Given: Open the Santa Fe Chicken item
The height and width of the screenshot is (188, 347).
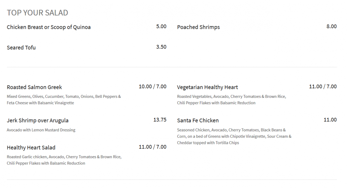Looking at the screenshot, I should (198, 120).
